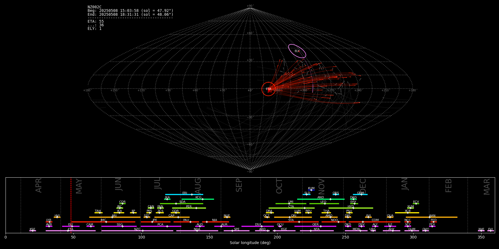Click the NOO shower label

coord(335,220)
